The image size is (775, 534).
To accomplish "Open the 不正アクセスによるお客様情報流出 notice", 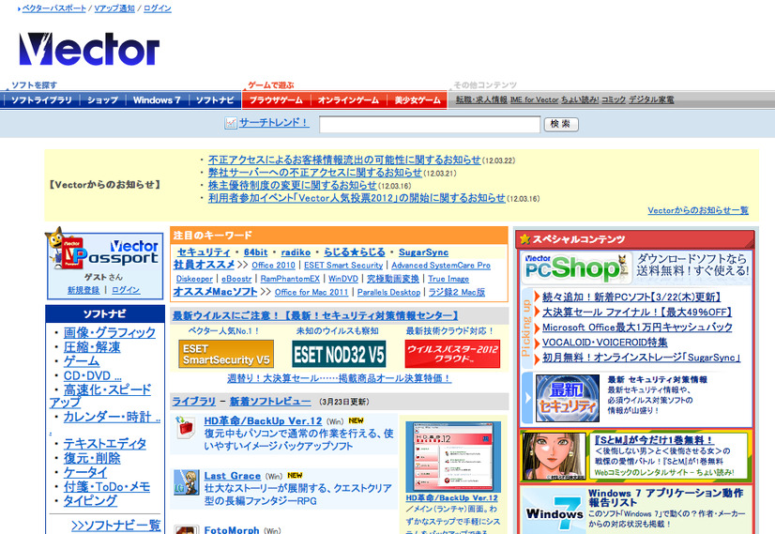I will pos(344,160).
